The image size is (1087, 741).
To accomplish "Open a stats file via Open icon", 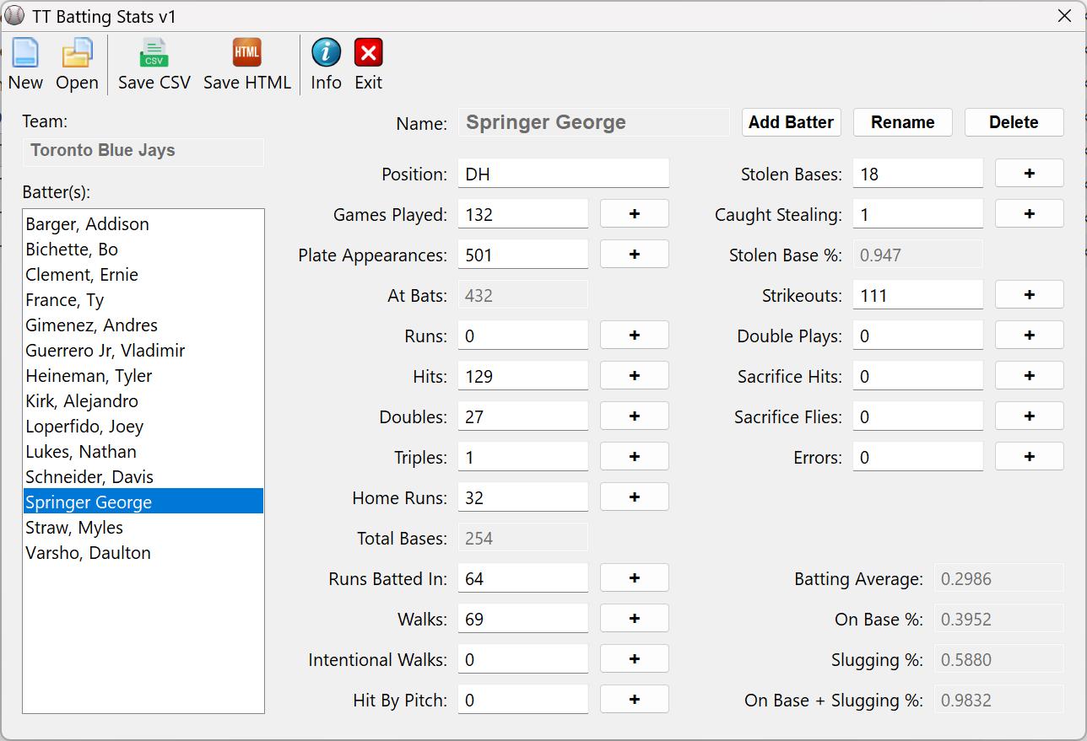I will tap(77, 54).
